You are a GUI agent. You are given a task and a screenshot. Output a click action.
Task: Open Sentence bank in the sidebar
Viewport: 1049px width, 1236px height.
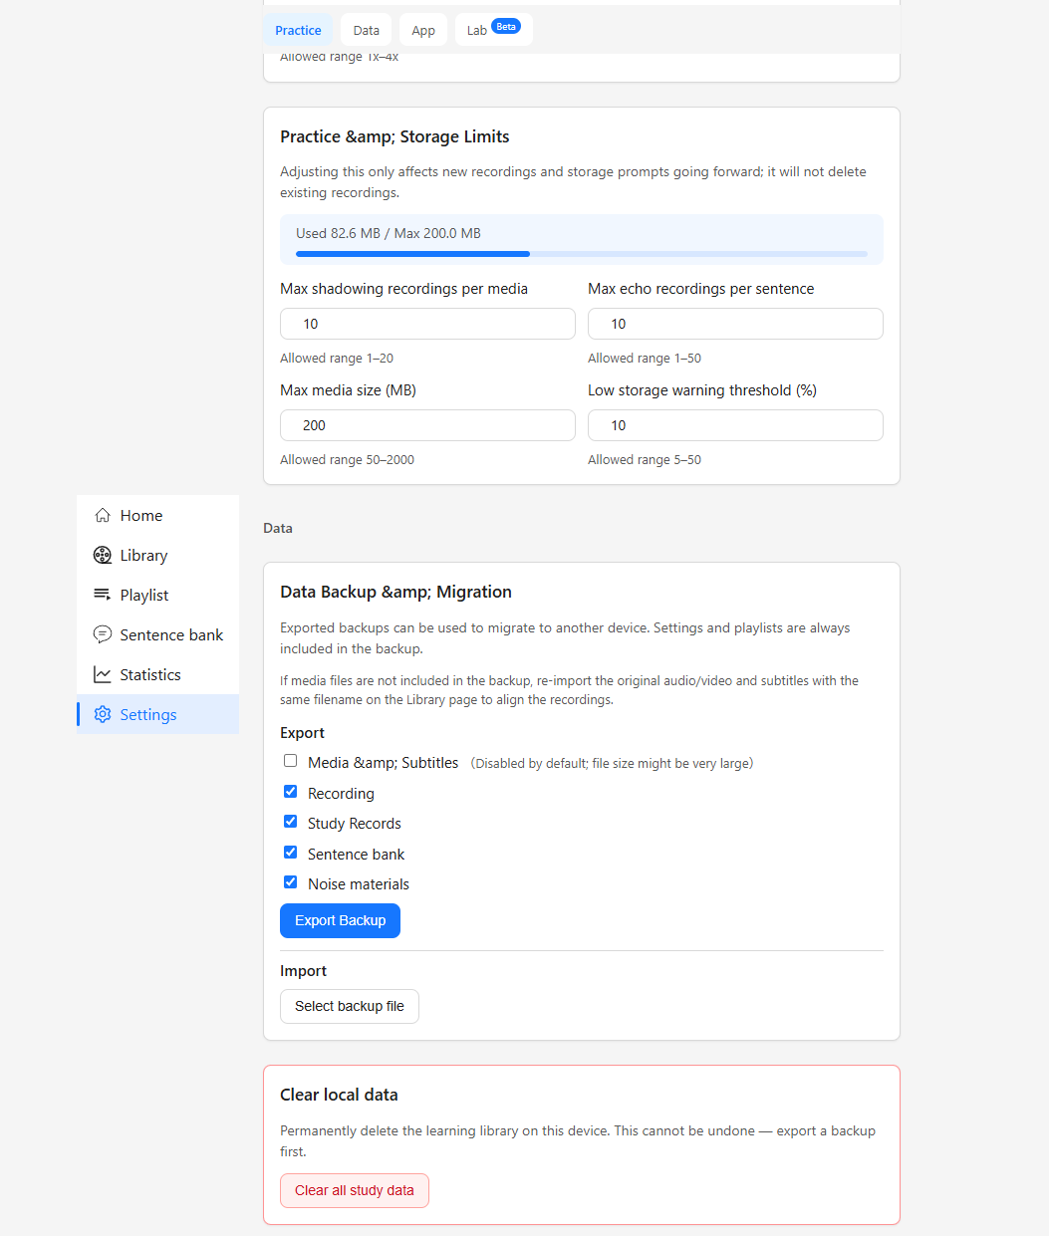click(157, 634)
